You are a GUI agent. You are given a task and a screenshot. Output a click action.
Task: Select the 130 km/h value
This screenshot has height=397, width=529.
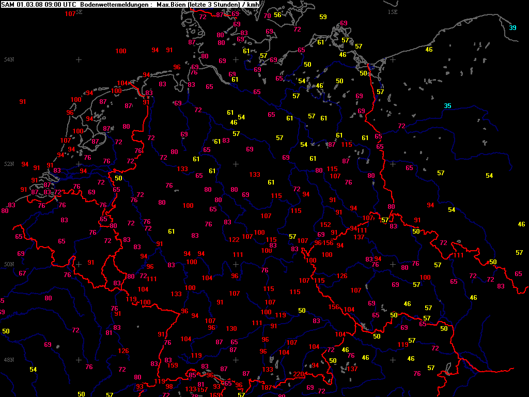231,329
